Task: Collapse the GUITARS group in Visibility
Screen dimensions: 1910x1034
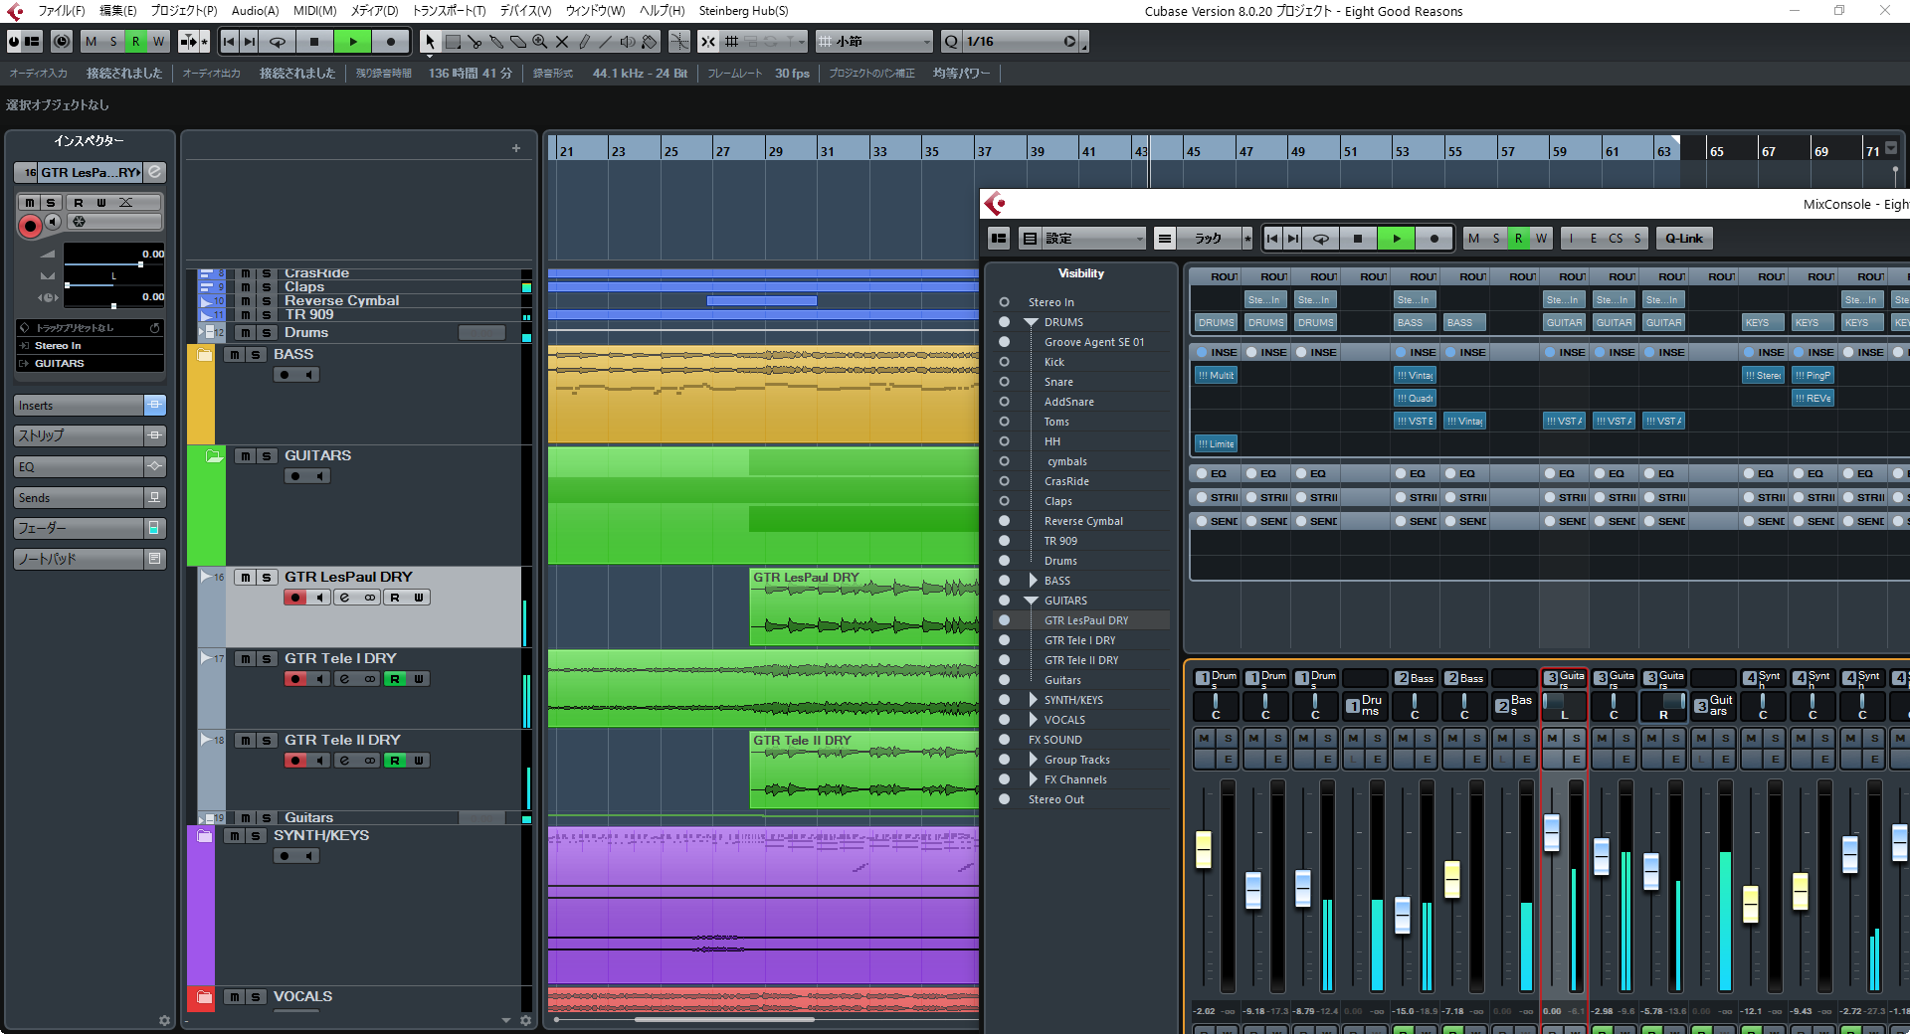Action: [x=1032, y=601]
